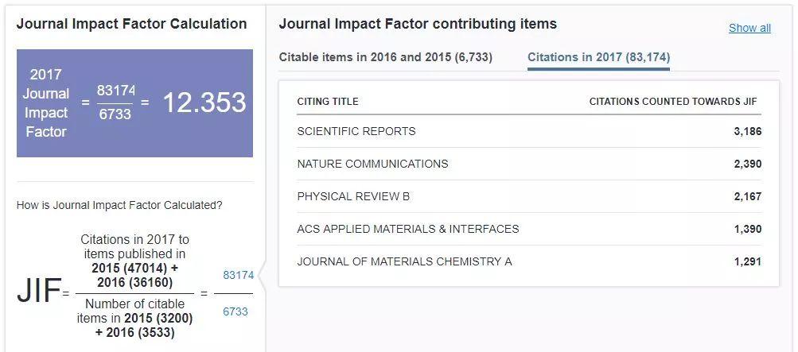Click the CITING TITLE column header

(328, 102)
